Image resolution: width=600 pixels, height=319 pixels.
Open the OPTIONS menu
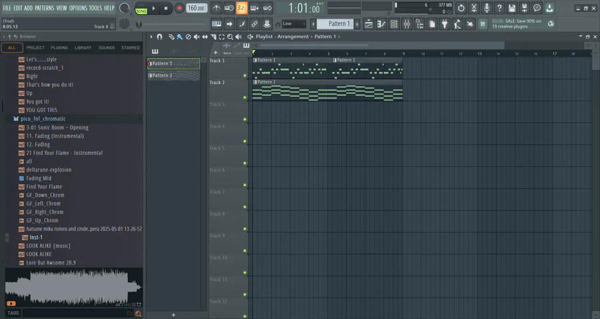(x=78, y=8)
